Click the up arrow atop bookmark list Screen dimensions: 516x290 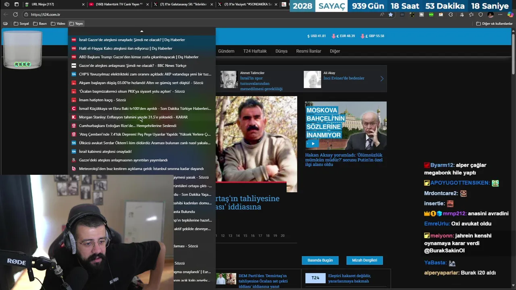tap(141, 31)
